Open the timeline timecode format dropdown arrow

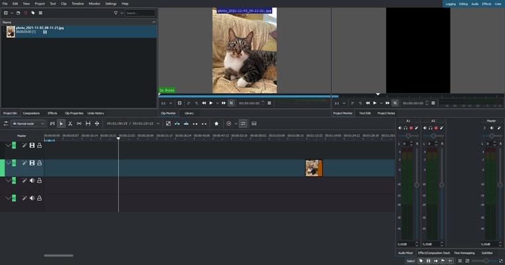[x=158, y=123]
